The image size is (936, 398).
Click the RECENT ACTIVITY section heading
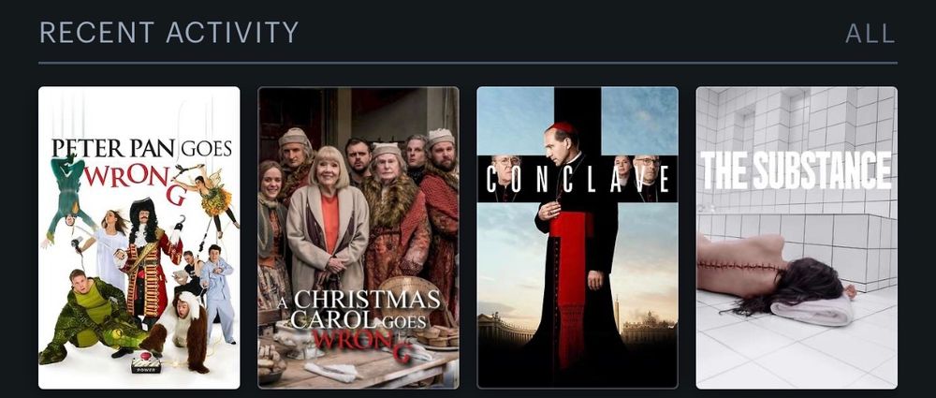[x=168, y=33]
